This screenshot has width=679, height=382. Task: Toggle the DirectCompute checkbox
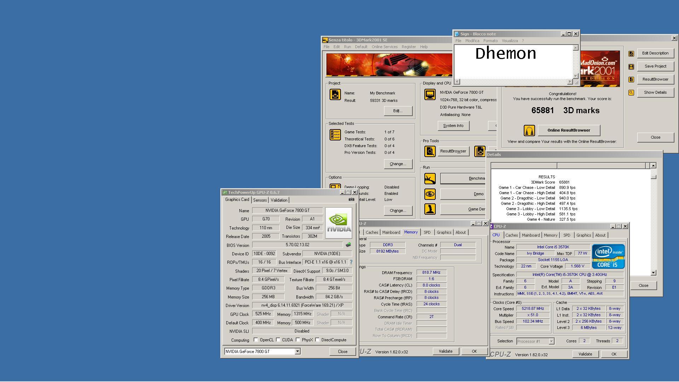[318, 340]
